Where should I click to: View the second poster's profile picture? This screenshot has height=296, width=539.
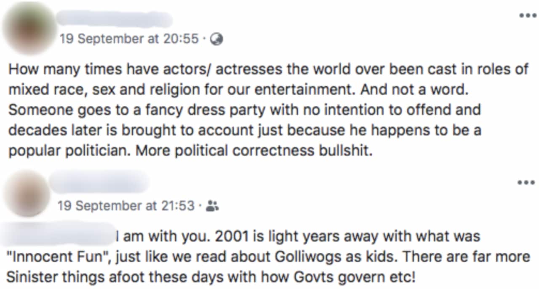point(26,194)
